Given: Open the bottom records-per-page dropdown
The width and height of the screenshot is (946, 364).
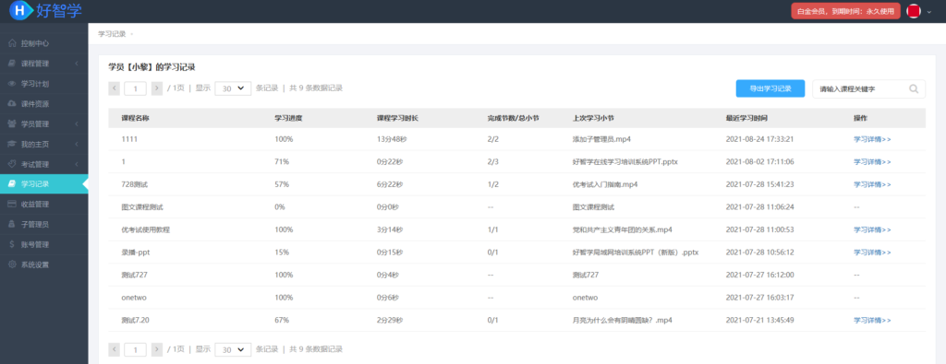Looking at the screenshot, I should [233, 349].
